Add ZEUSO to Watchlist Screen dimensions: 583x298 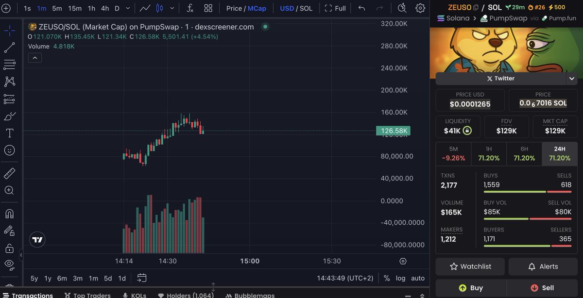pyautogui.click(x=470, y=266)
